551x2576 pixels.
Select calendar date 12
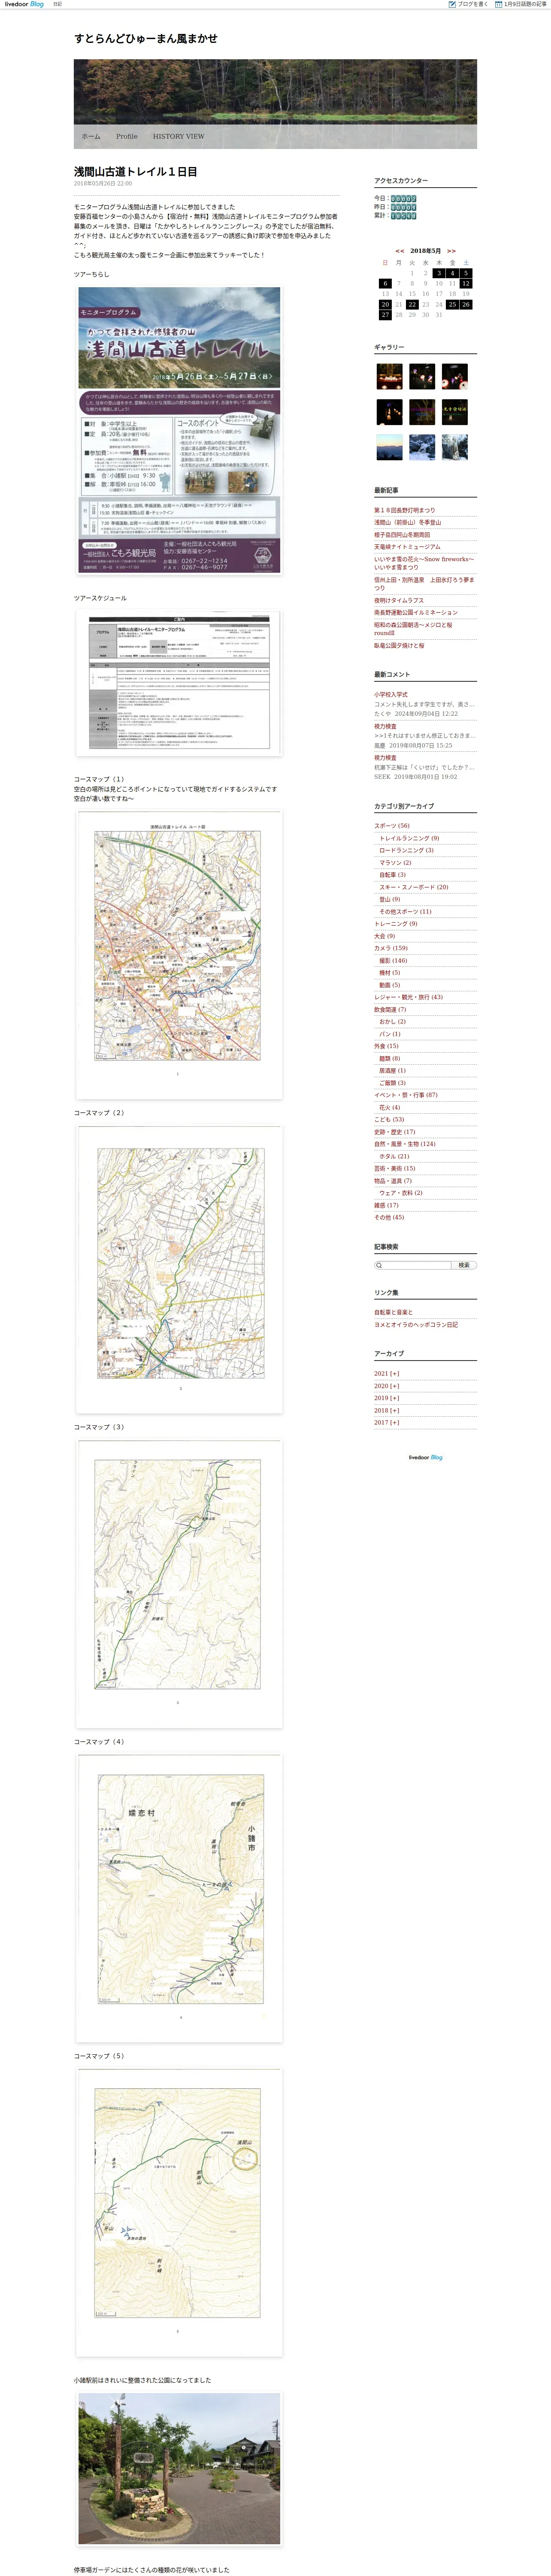click(466, 283)
